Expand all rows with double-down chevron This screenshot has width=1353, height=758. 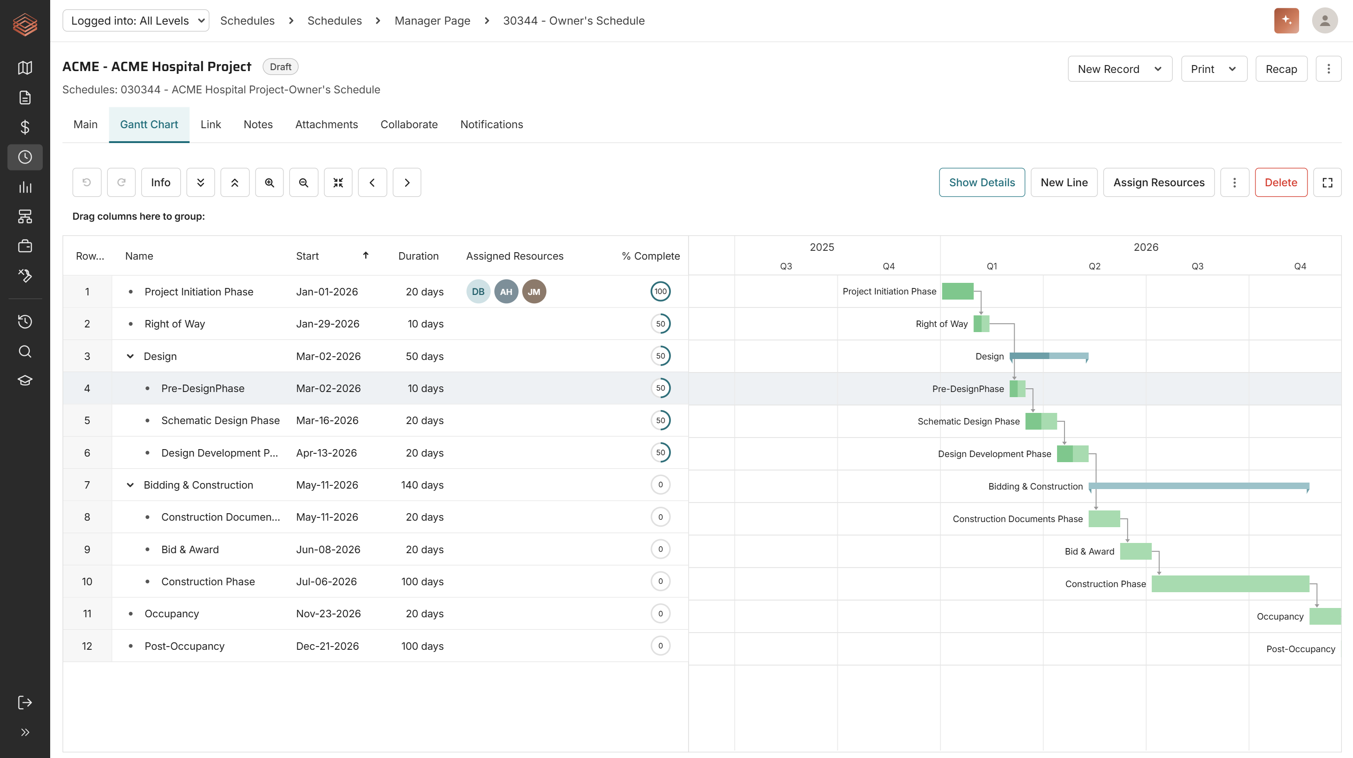201,182
